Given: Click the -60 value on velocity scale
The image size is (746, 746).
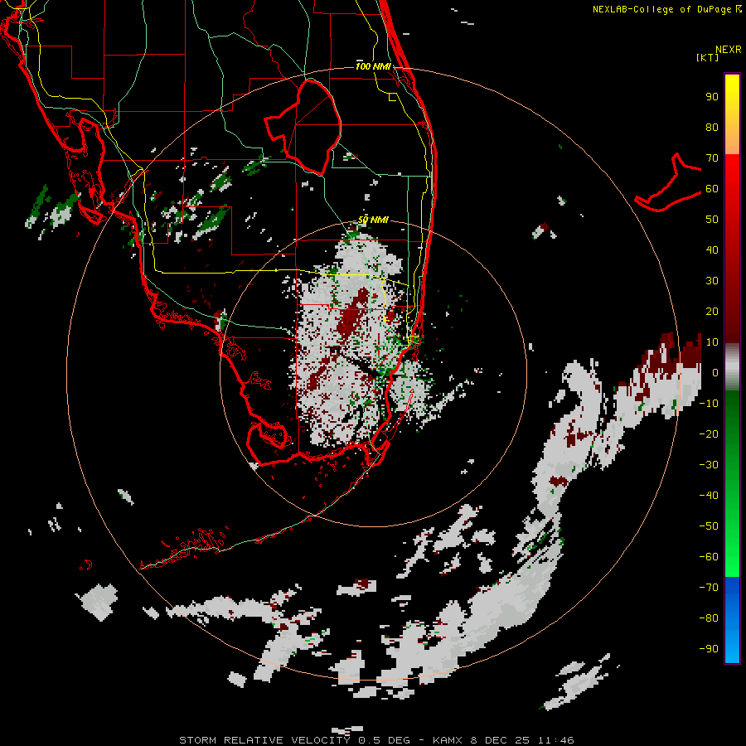Looking at the screenshot, I should [709, 557].
